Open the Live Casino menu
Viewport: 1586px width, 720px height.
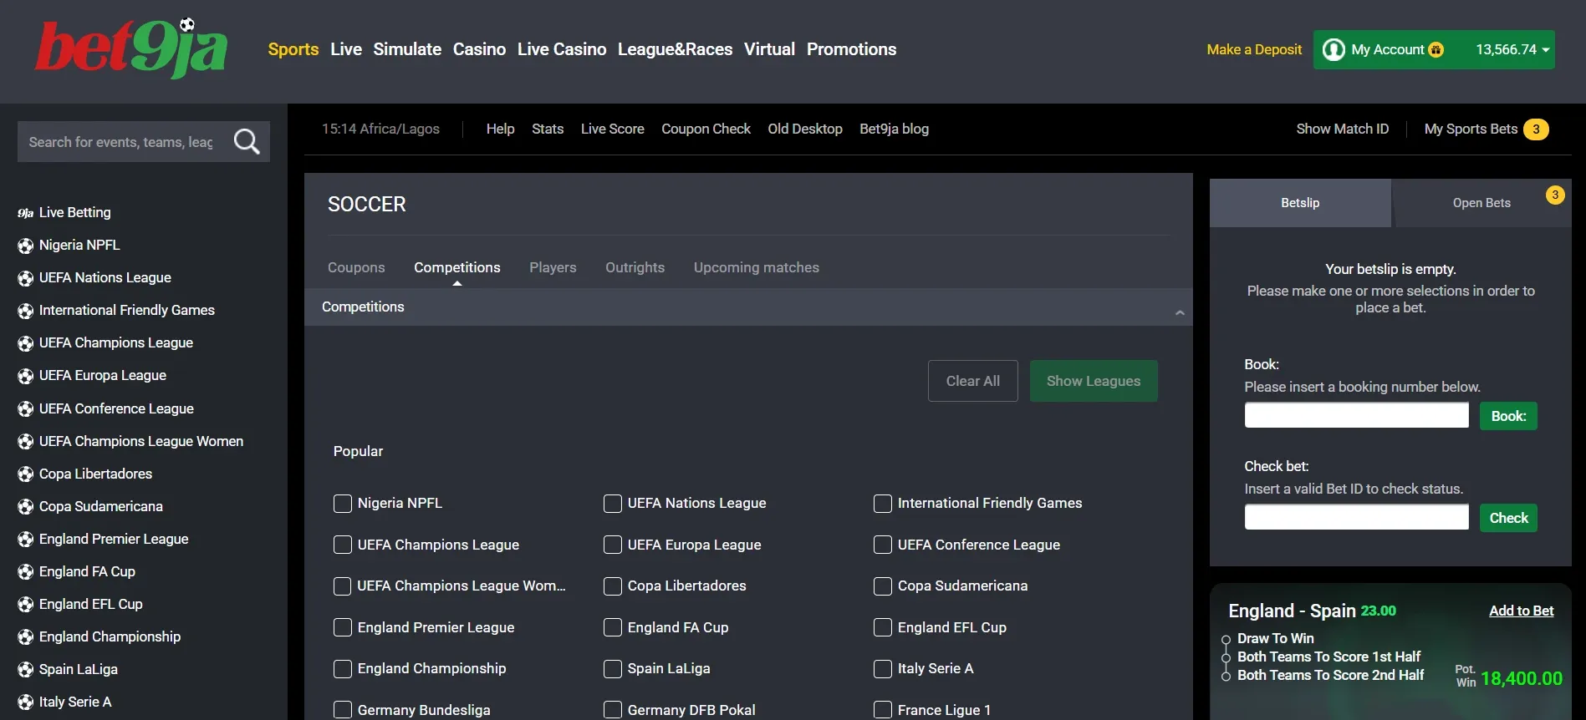562,49
